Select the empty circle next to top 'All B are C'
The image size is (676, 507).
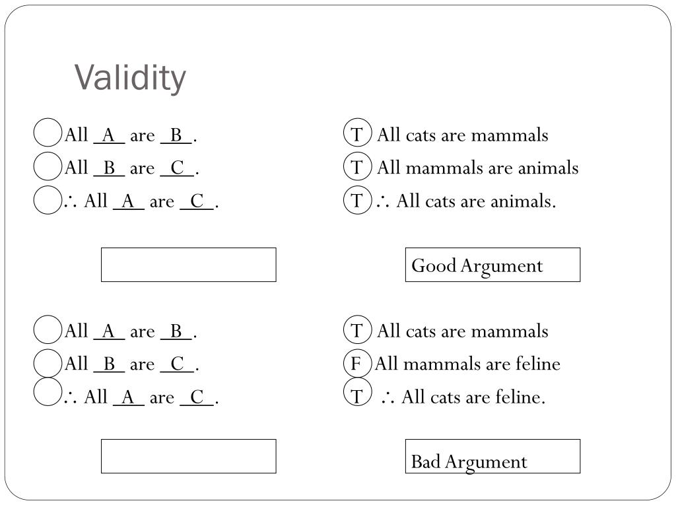coord(48,166)
